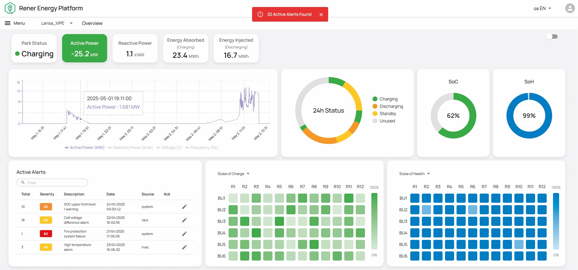Open the Larisa_VIPE site dropdown
Screen dimensions: 578x270
pyautogui.click(x=57, y=23)
